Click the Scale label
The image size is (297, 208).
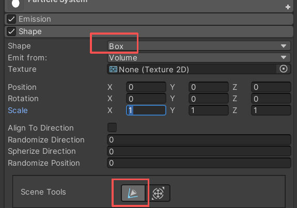click(x=18, y=110)
